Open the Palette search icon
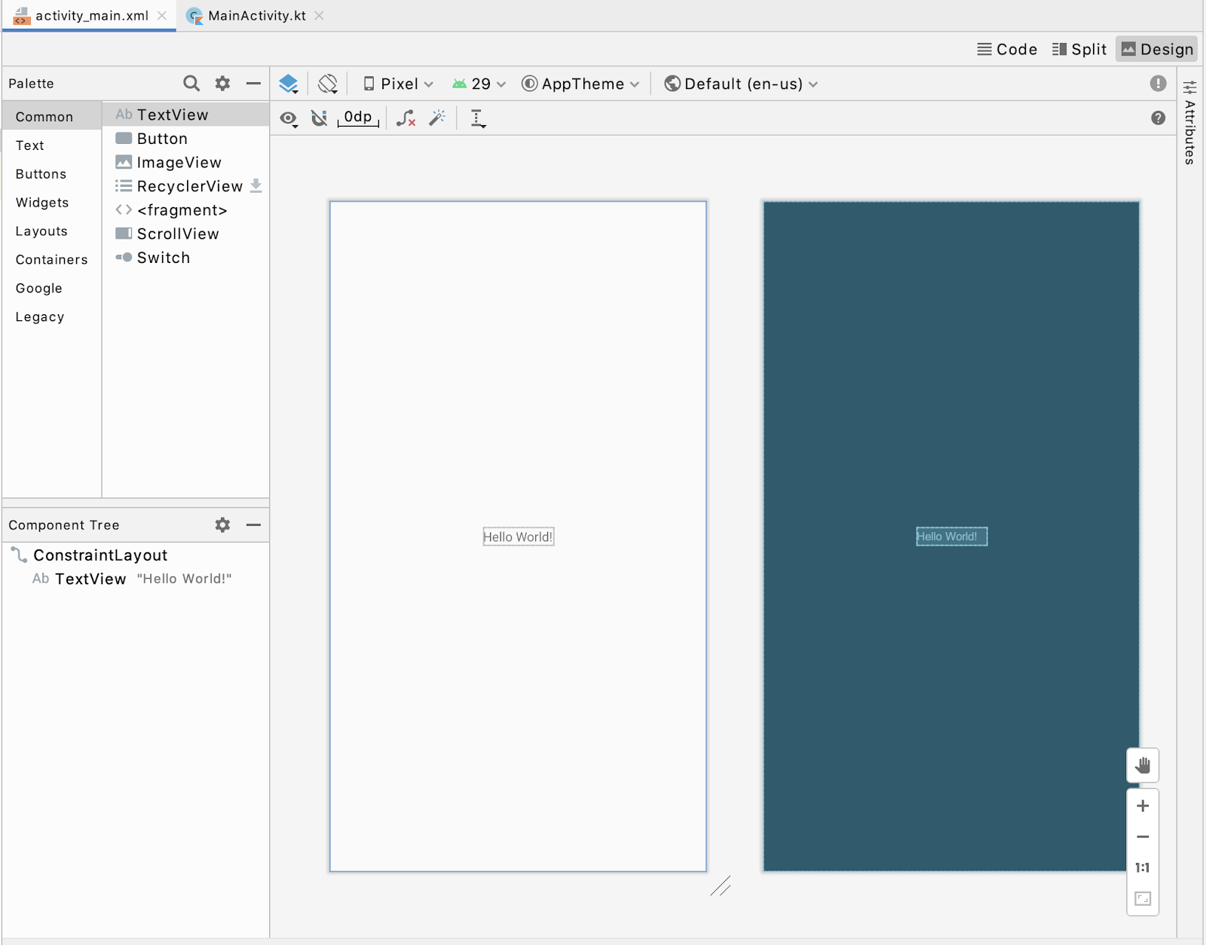Screen dimensions: 1206x945 click(191, 83)
